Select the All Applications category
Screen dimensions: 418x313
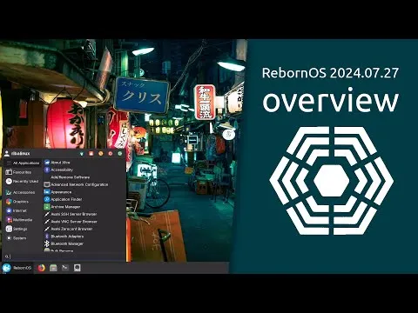(23, 163)
